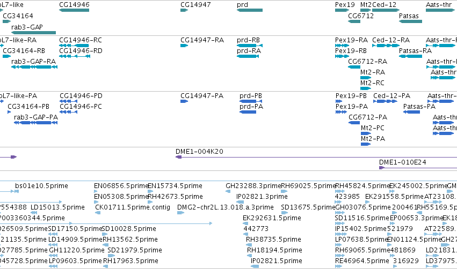Select EST EN06856.5prime
The image size is (457, 269).
click(96, 191)
